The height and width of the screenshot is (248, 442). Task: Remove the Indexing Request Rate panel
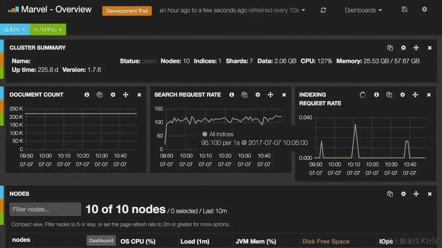[x=429, y=95]
